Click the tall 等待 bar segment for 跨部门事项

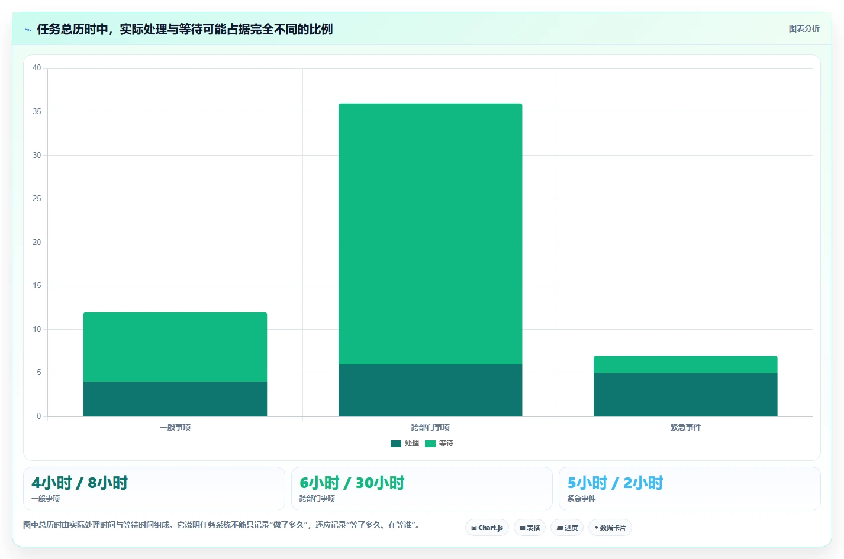coord(430,234)
